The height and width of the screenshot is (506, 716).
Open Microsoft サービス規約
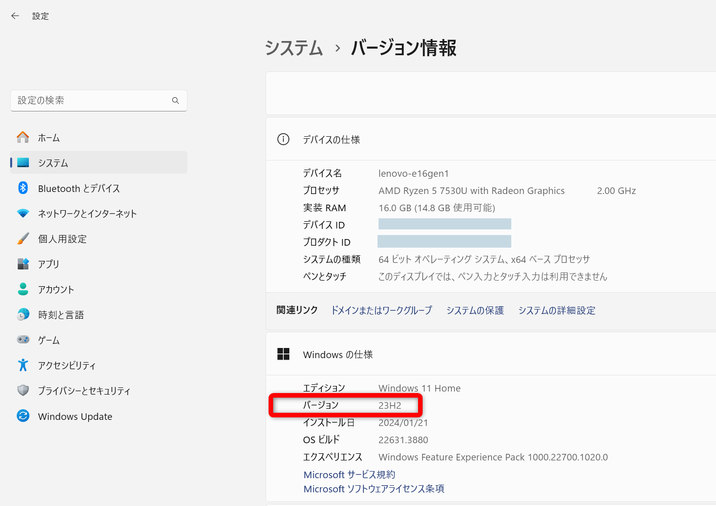pyautogui.click(x=349, y=475)
